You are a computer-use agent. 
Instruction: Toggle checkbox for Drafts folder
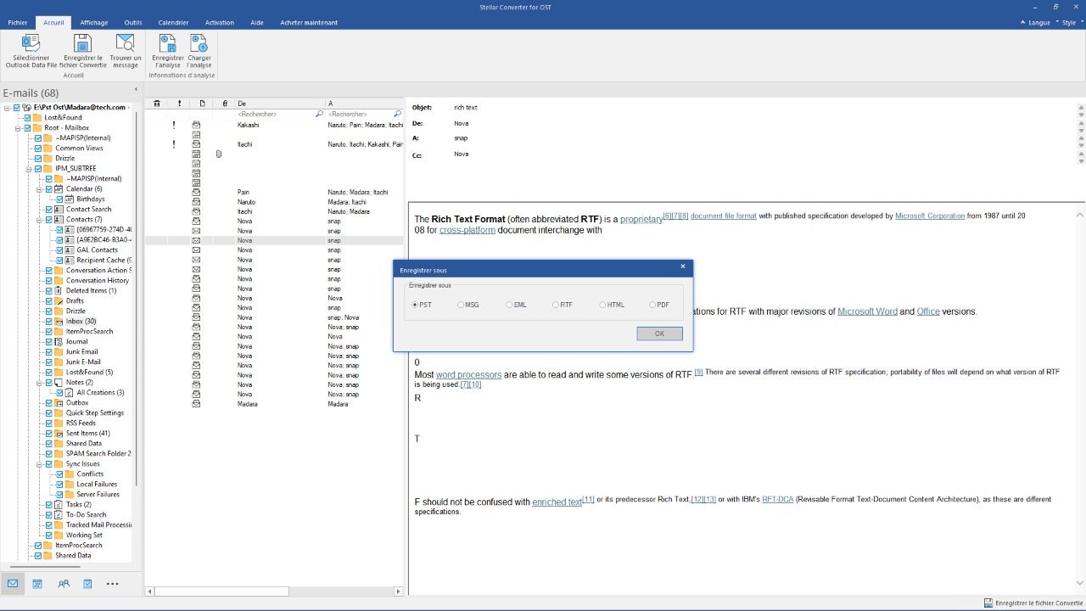[48, 301]
